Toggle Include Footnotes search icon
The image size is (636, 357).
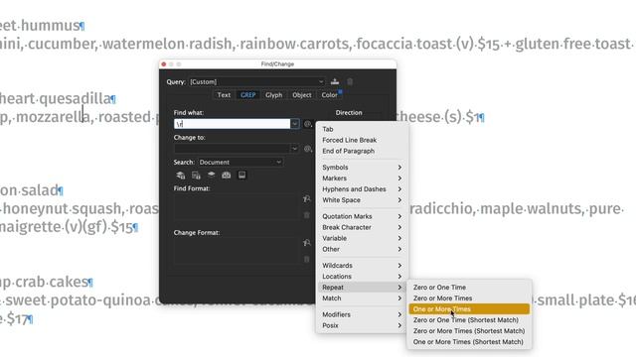(241, 176)
